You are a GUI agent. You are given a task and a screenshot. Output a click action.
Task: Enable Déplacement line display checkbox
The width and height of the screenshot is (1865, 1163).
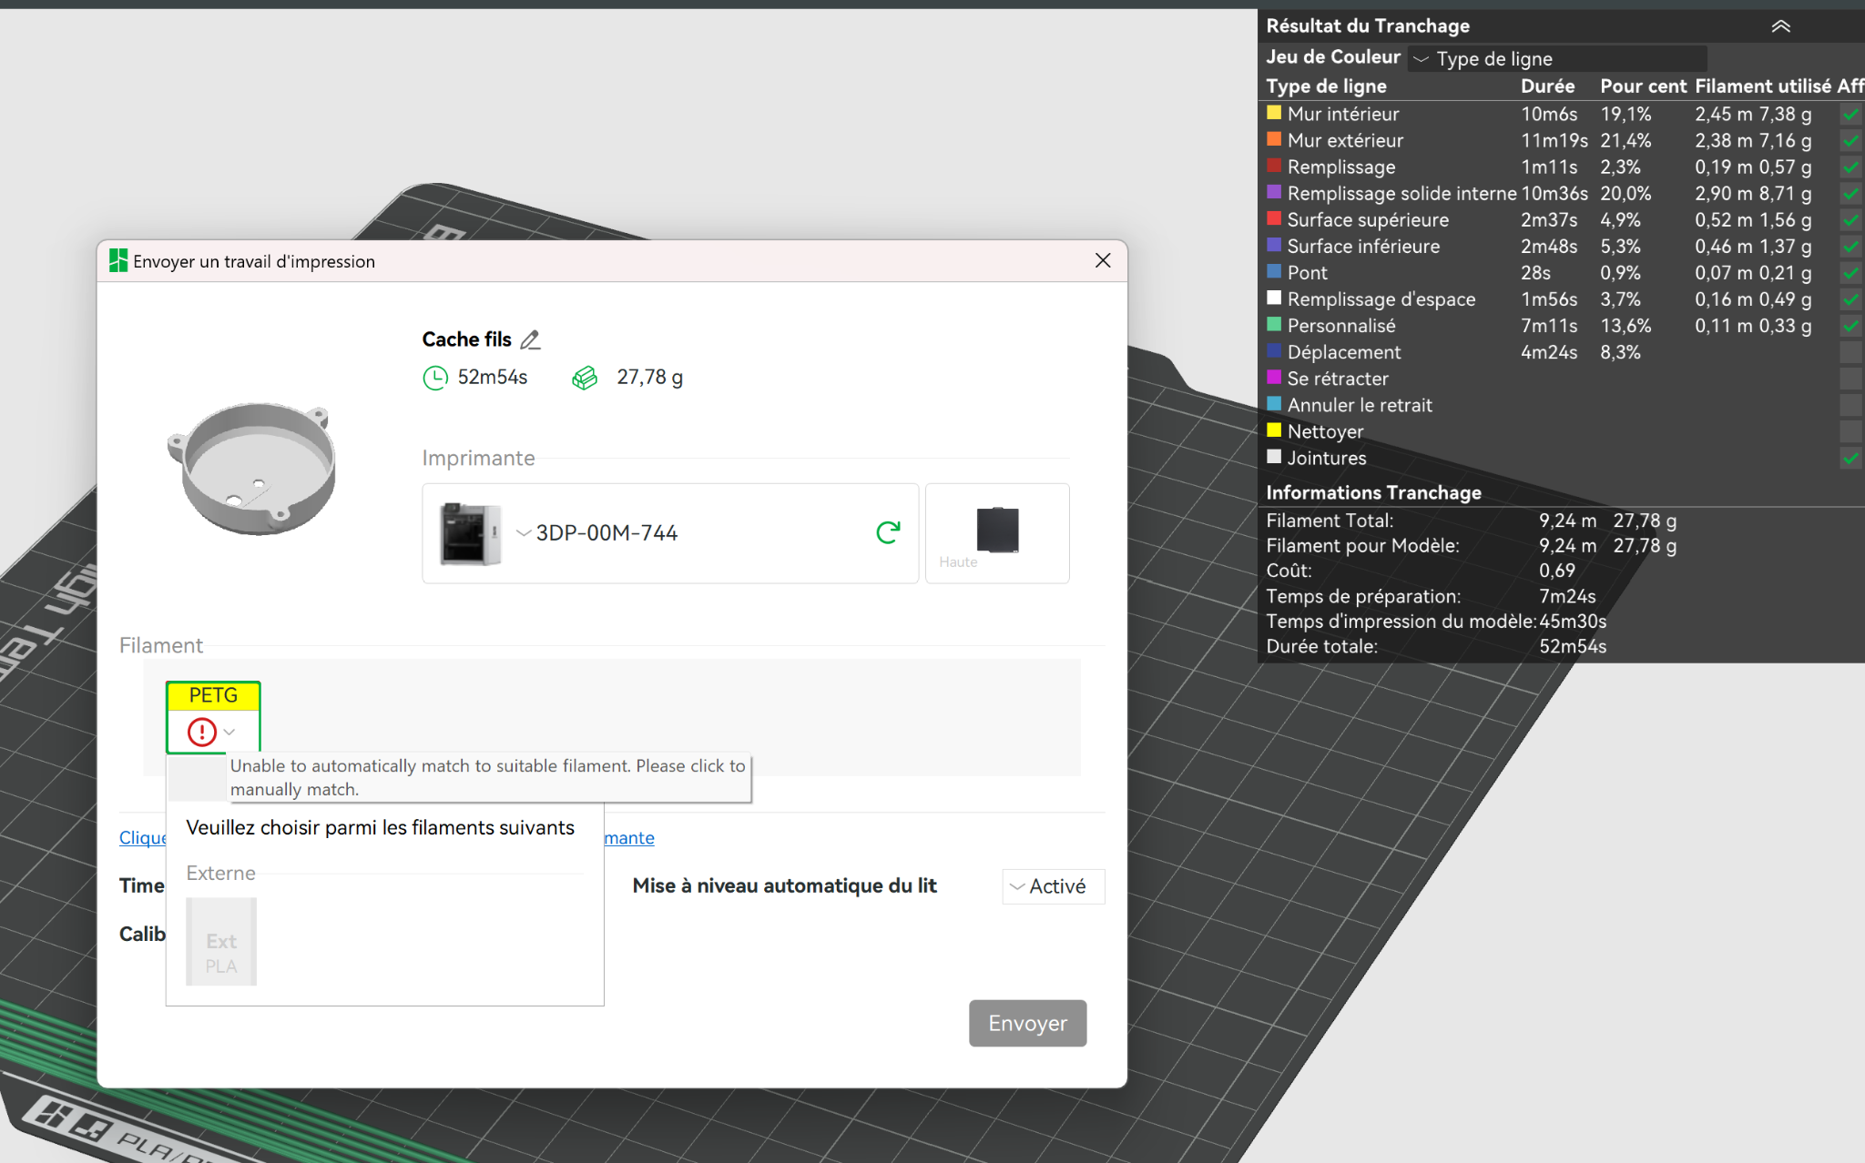[1850, 352]
